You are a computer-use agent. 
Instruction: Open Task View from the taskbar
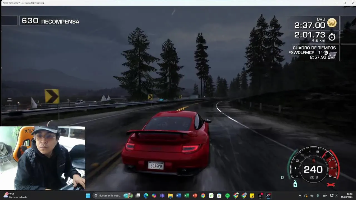(138, 196)
